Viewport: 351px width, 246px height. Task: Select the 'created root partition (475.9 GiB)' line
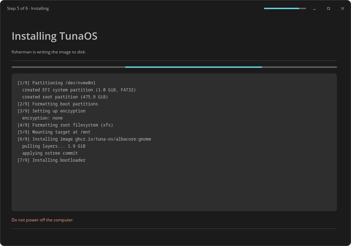(x=65, y=97)
